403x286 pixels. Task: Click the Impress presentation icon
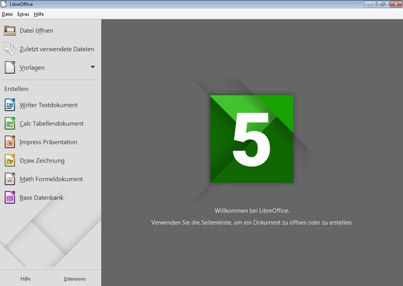pyautogui.click(x=10, y=142)
